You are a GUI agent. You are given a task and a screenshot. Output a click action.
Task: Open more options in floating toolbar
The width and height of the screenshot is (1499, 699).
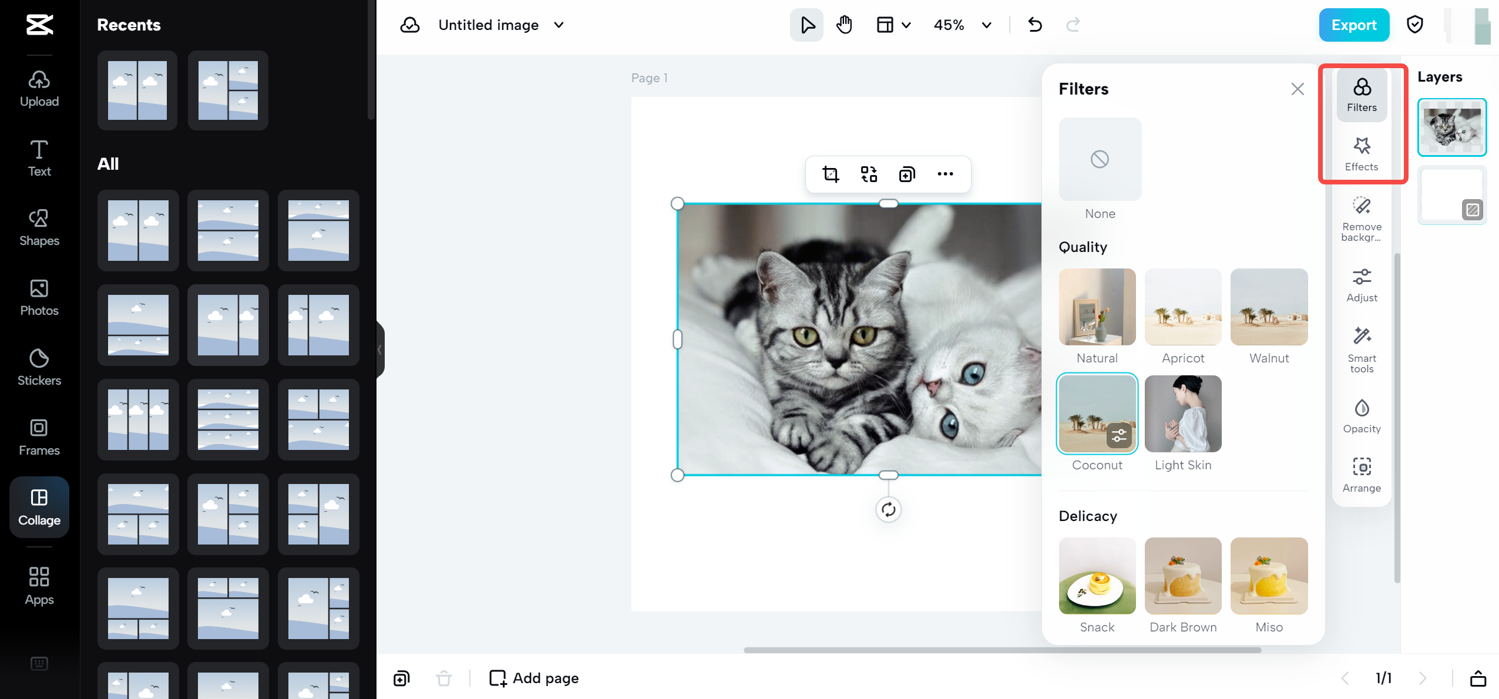(945, 174)
